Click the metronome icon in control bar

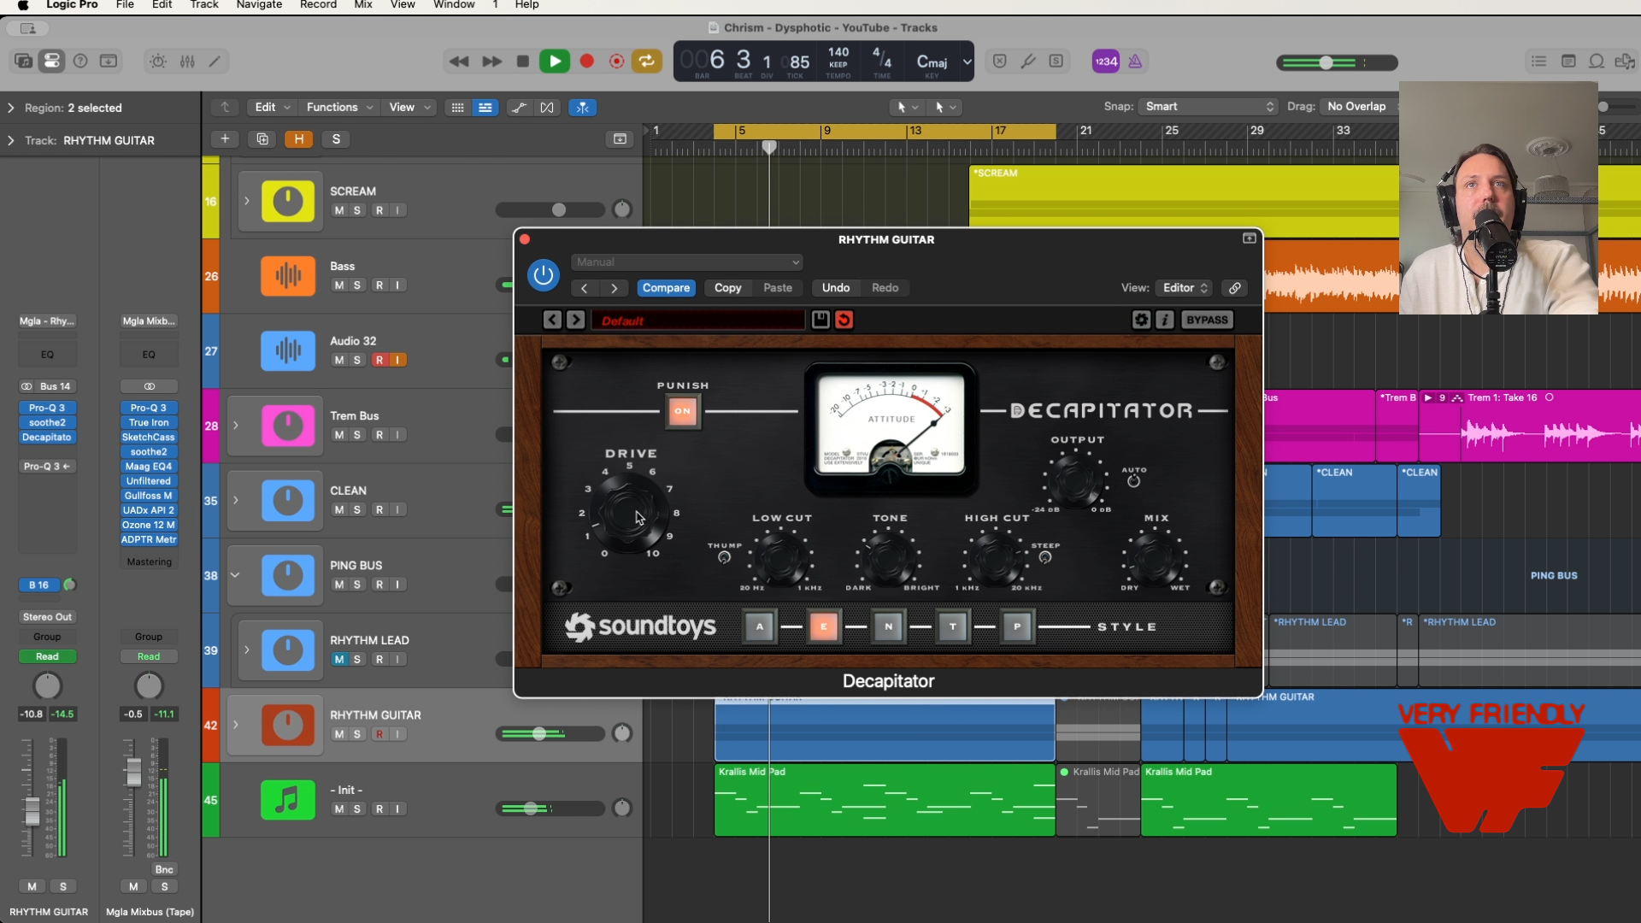tap(1135, 62)
